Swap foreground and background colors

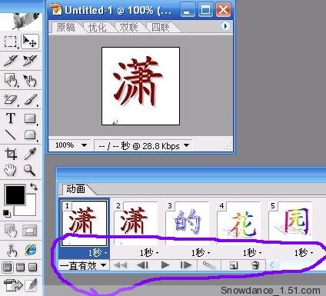click(34, 187)
